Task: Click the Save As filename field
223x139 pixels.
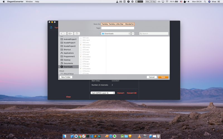Action: (118, 24)
